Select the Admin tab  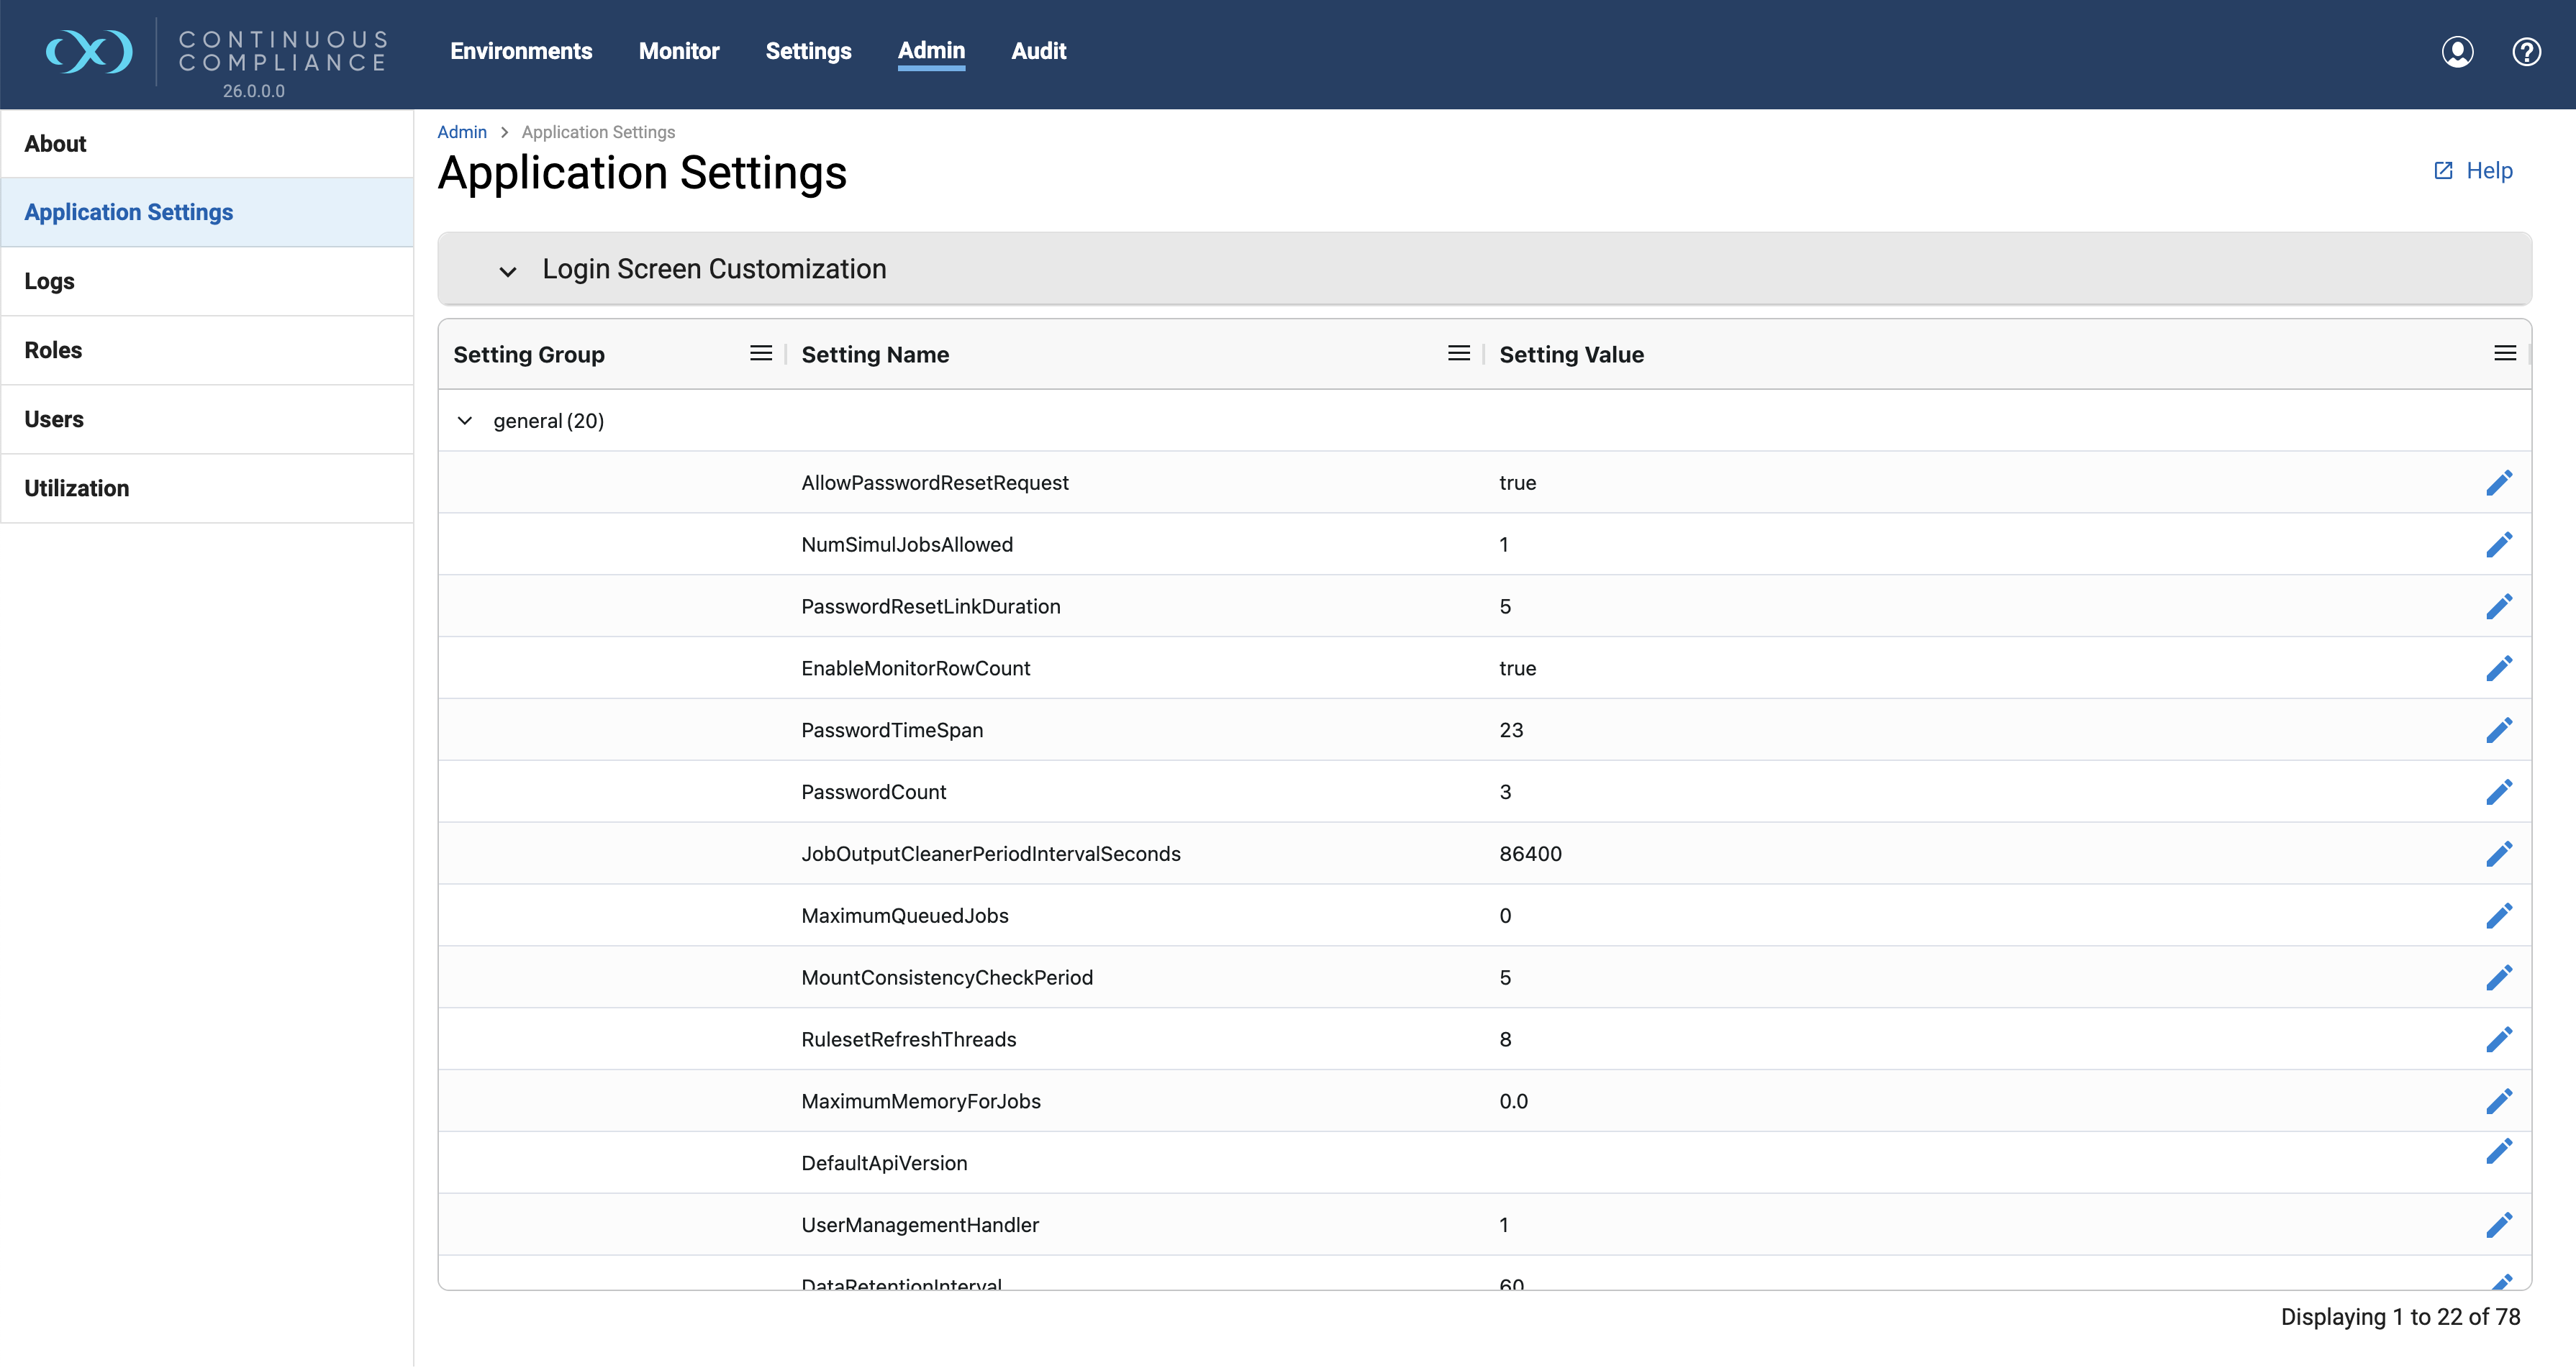tap(931, 51)
